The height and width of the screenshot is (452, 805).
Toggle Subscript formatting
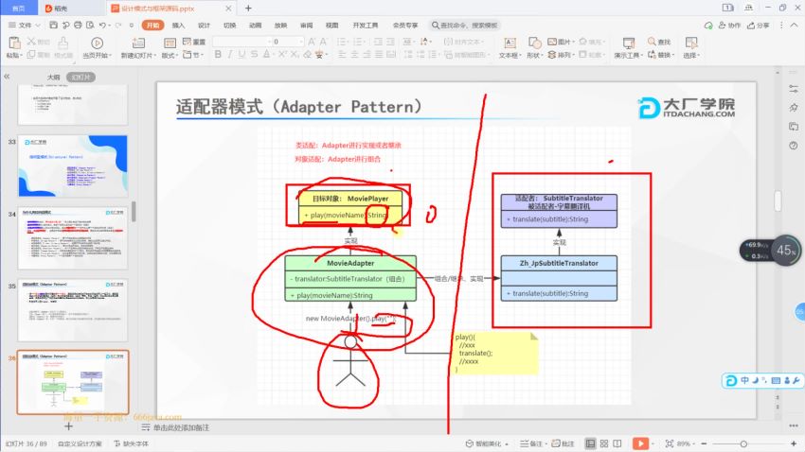pyautogui.click(x=295, y=54)
